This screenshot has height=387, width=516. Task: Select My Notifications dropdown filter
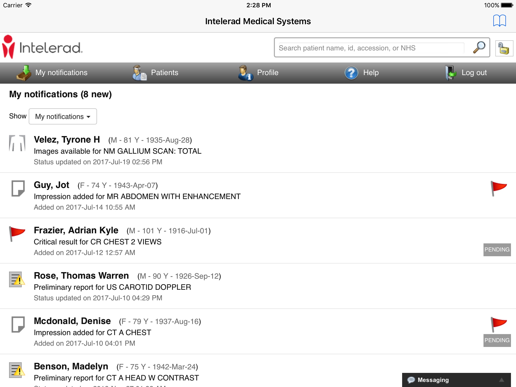coord(62,116)
